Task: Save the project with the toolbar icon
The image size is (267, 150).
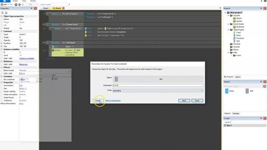Action: [2, 5]
